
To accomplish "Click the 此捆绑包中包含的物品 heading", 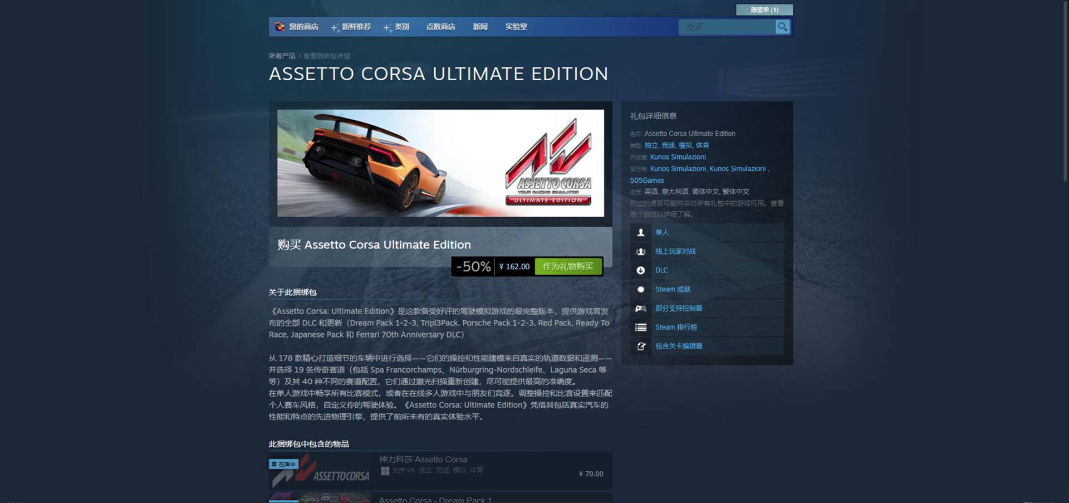I will click(308, 444).
